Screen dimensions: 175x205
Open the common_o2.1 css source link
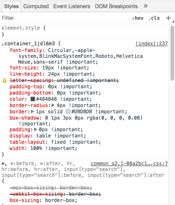(129, 164)
